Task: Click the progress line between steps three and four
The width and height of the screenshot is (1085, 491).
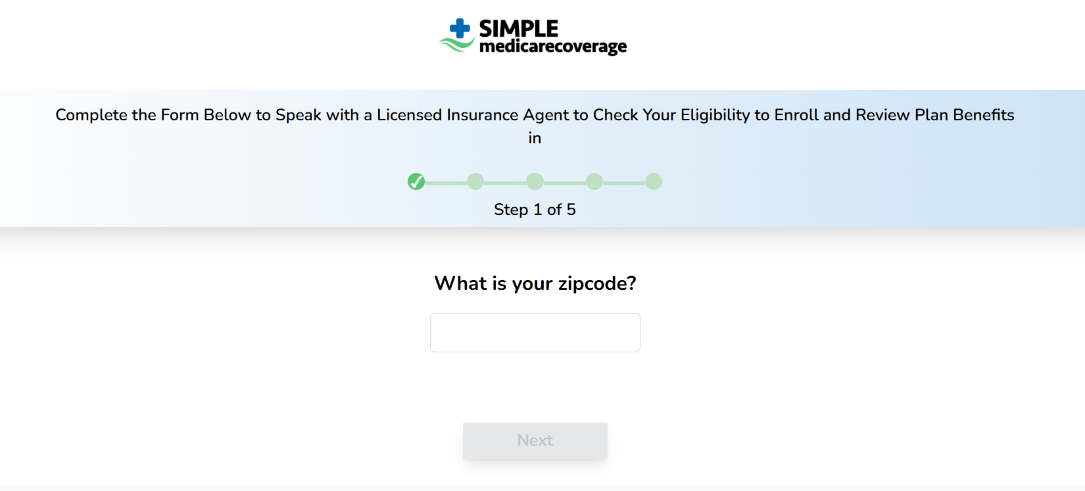Action: [565, 183]
